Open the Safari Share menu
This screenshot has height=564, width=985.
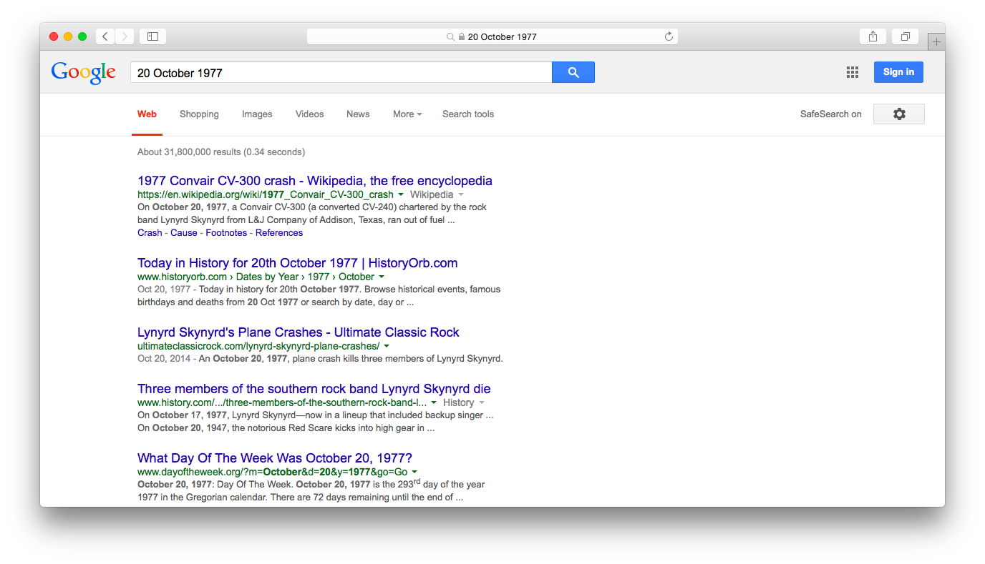pos(873,36)
